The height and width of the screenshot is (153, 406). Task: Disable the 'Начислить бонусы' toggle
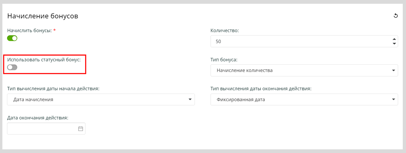point(12,38)
